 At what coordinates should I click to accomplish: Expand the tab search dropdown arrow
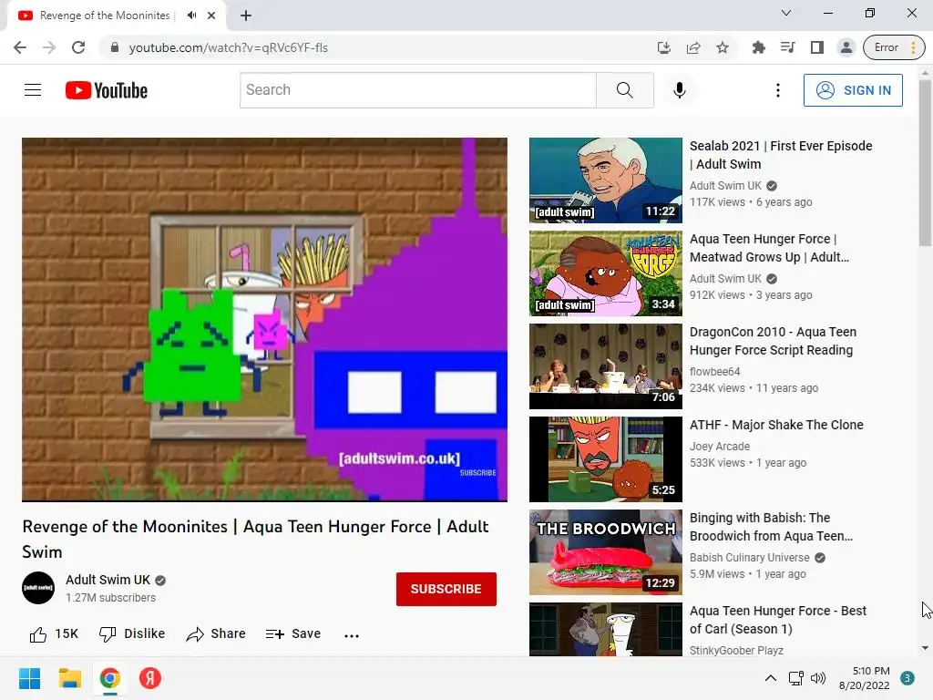click(x=786, y=13)
